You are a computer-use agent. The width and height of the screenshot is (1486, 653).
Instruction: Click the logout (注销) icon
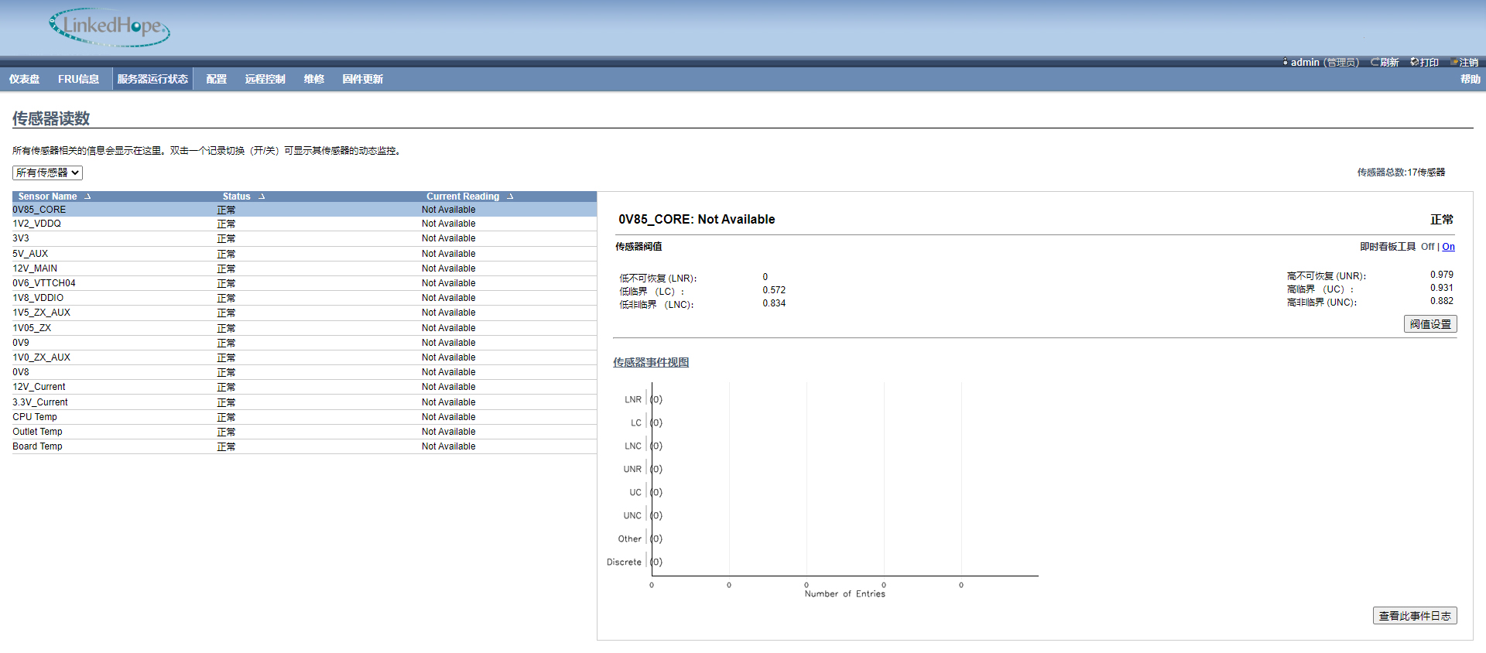[1454, 62]
